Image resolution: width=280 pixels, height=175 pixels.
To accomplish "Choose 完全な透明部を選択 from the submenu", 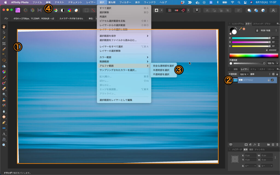I will tap(163, 66).
